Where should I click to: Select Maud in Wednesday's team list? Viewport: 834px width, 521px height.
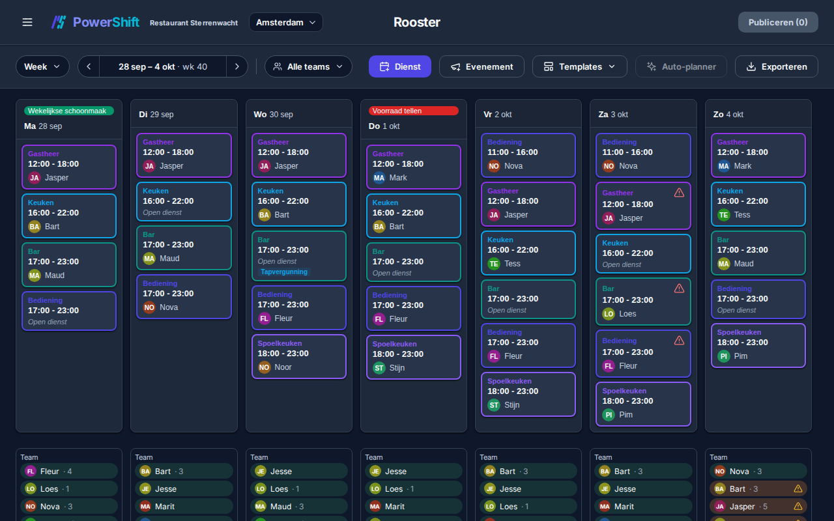298,506
